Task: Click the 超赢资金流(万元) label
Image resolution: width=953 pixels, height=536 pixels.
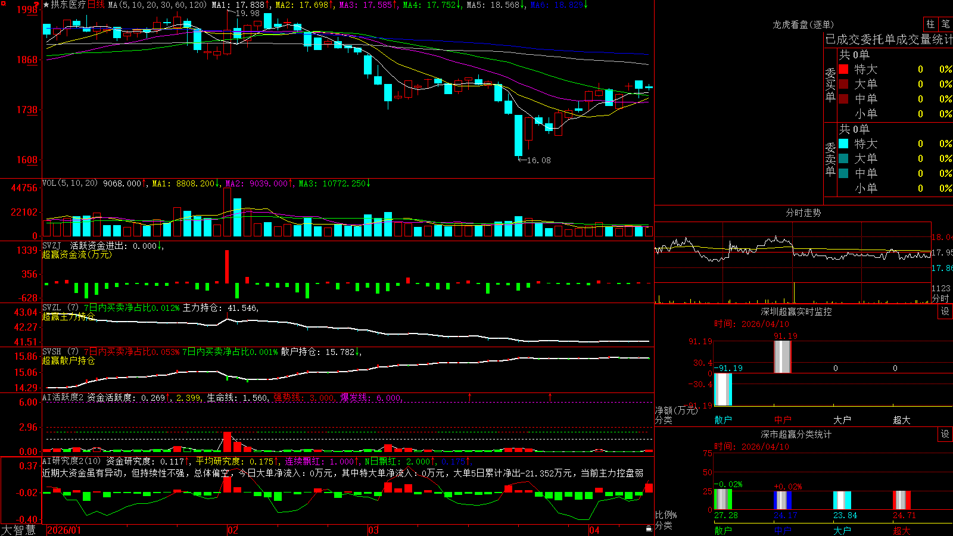Action: 77,254
